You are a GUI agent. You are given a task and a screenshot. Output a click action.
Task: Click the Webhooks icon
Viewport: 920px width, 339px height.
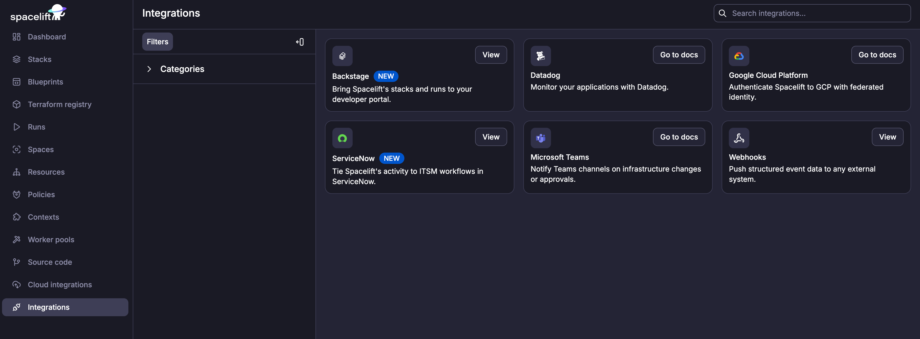tap(739, 138)
